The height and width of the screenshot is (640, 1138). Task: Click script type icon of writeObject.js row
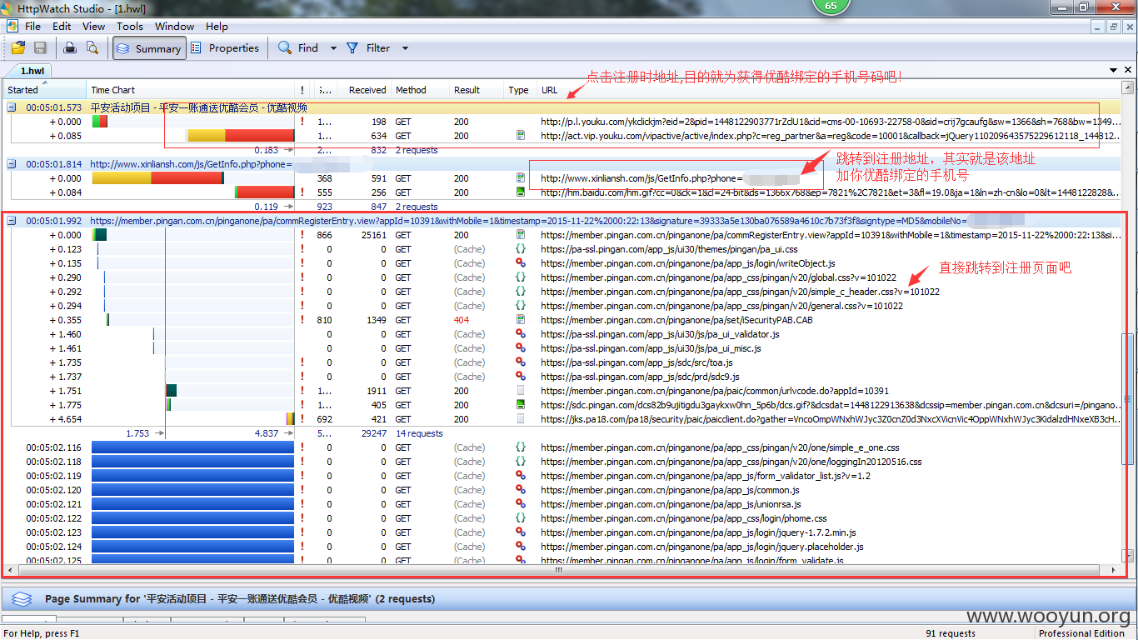521,263
